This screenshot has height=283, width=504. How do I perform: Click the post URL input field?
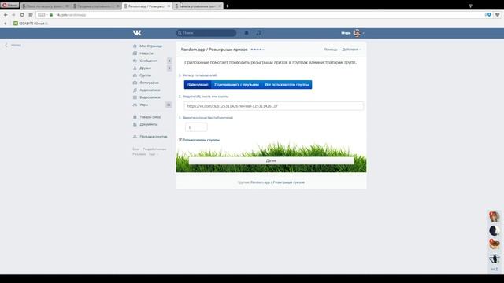[x=274, y=106]
